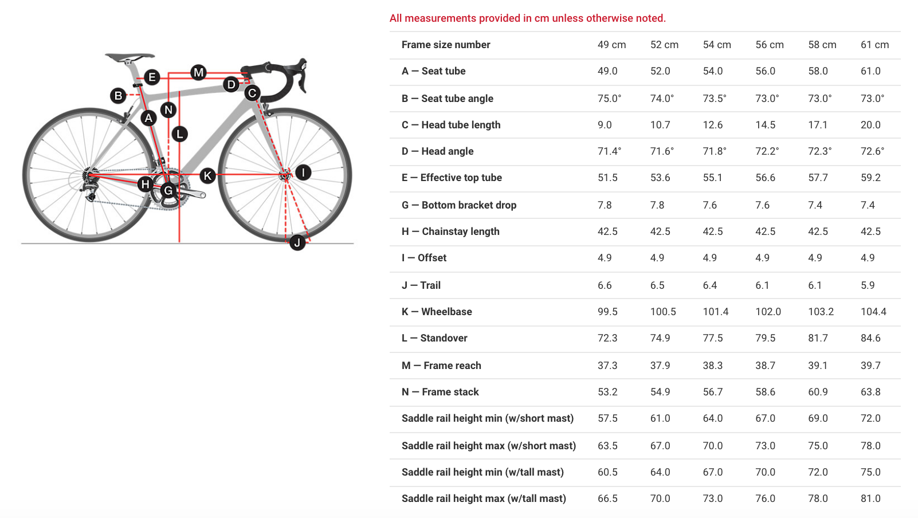Select the E effective top tube marker
Viewport: 918px width, 518px height.
tap(152, 77)
